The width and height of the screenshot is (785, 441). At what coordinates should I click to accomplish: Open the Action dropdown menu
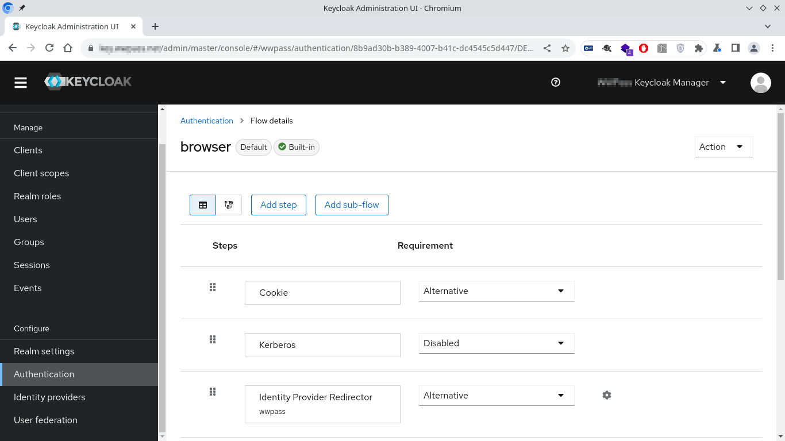(x=724, y=146)
